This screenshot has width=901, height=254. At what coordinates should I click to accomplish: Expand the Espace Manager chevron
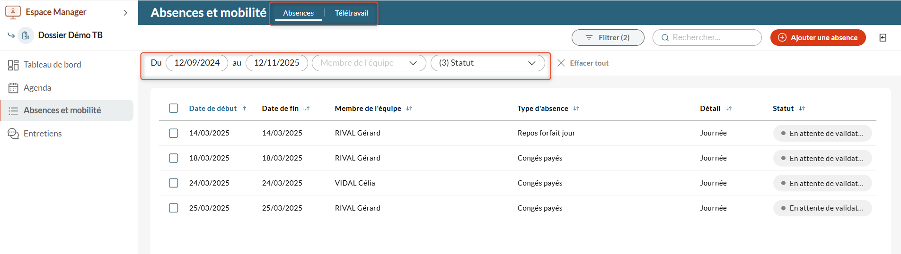125,13
